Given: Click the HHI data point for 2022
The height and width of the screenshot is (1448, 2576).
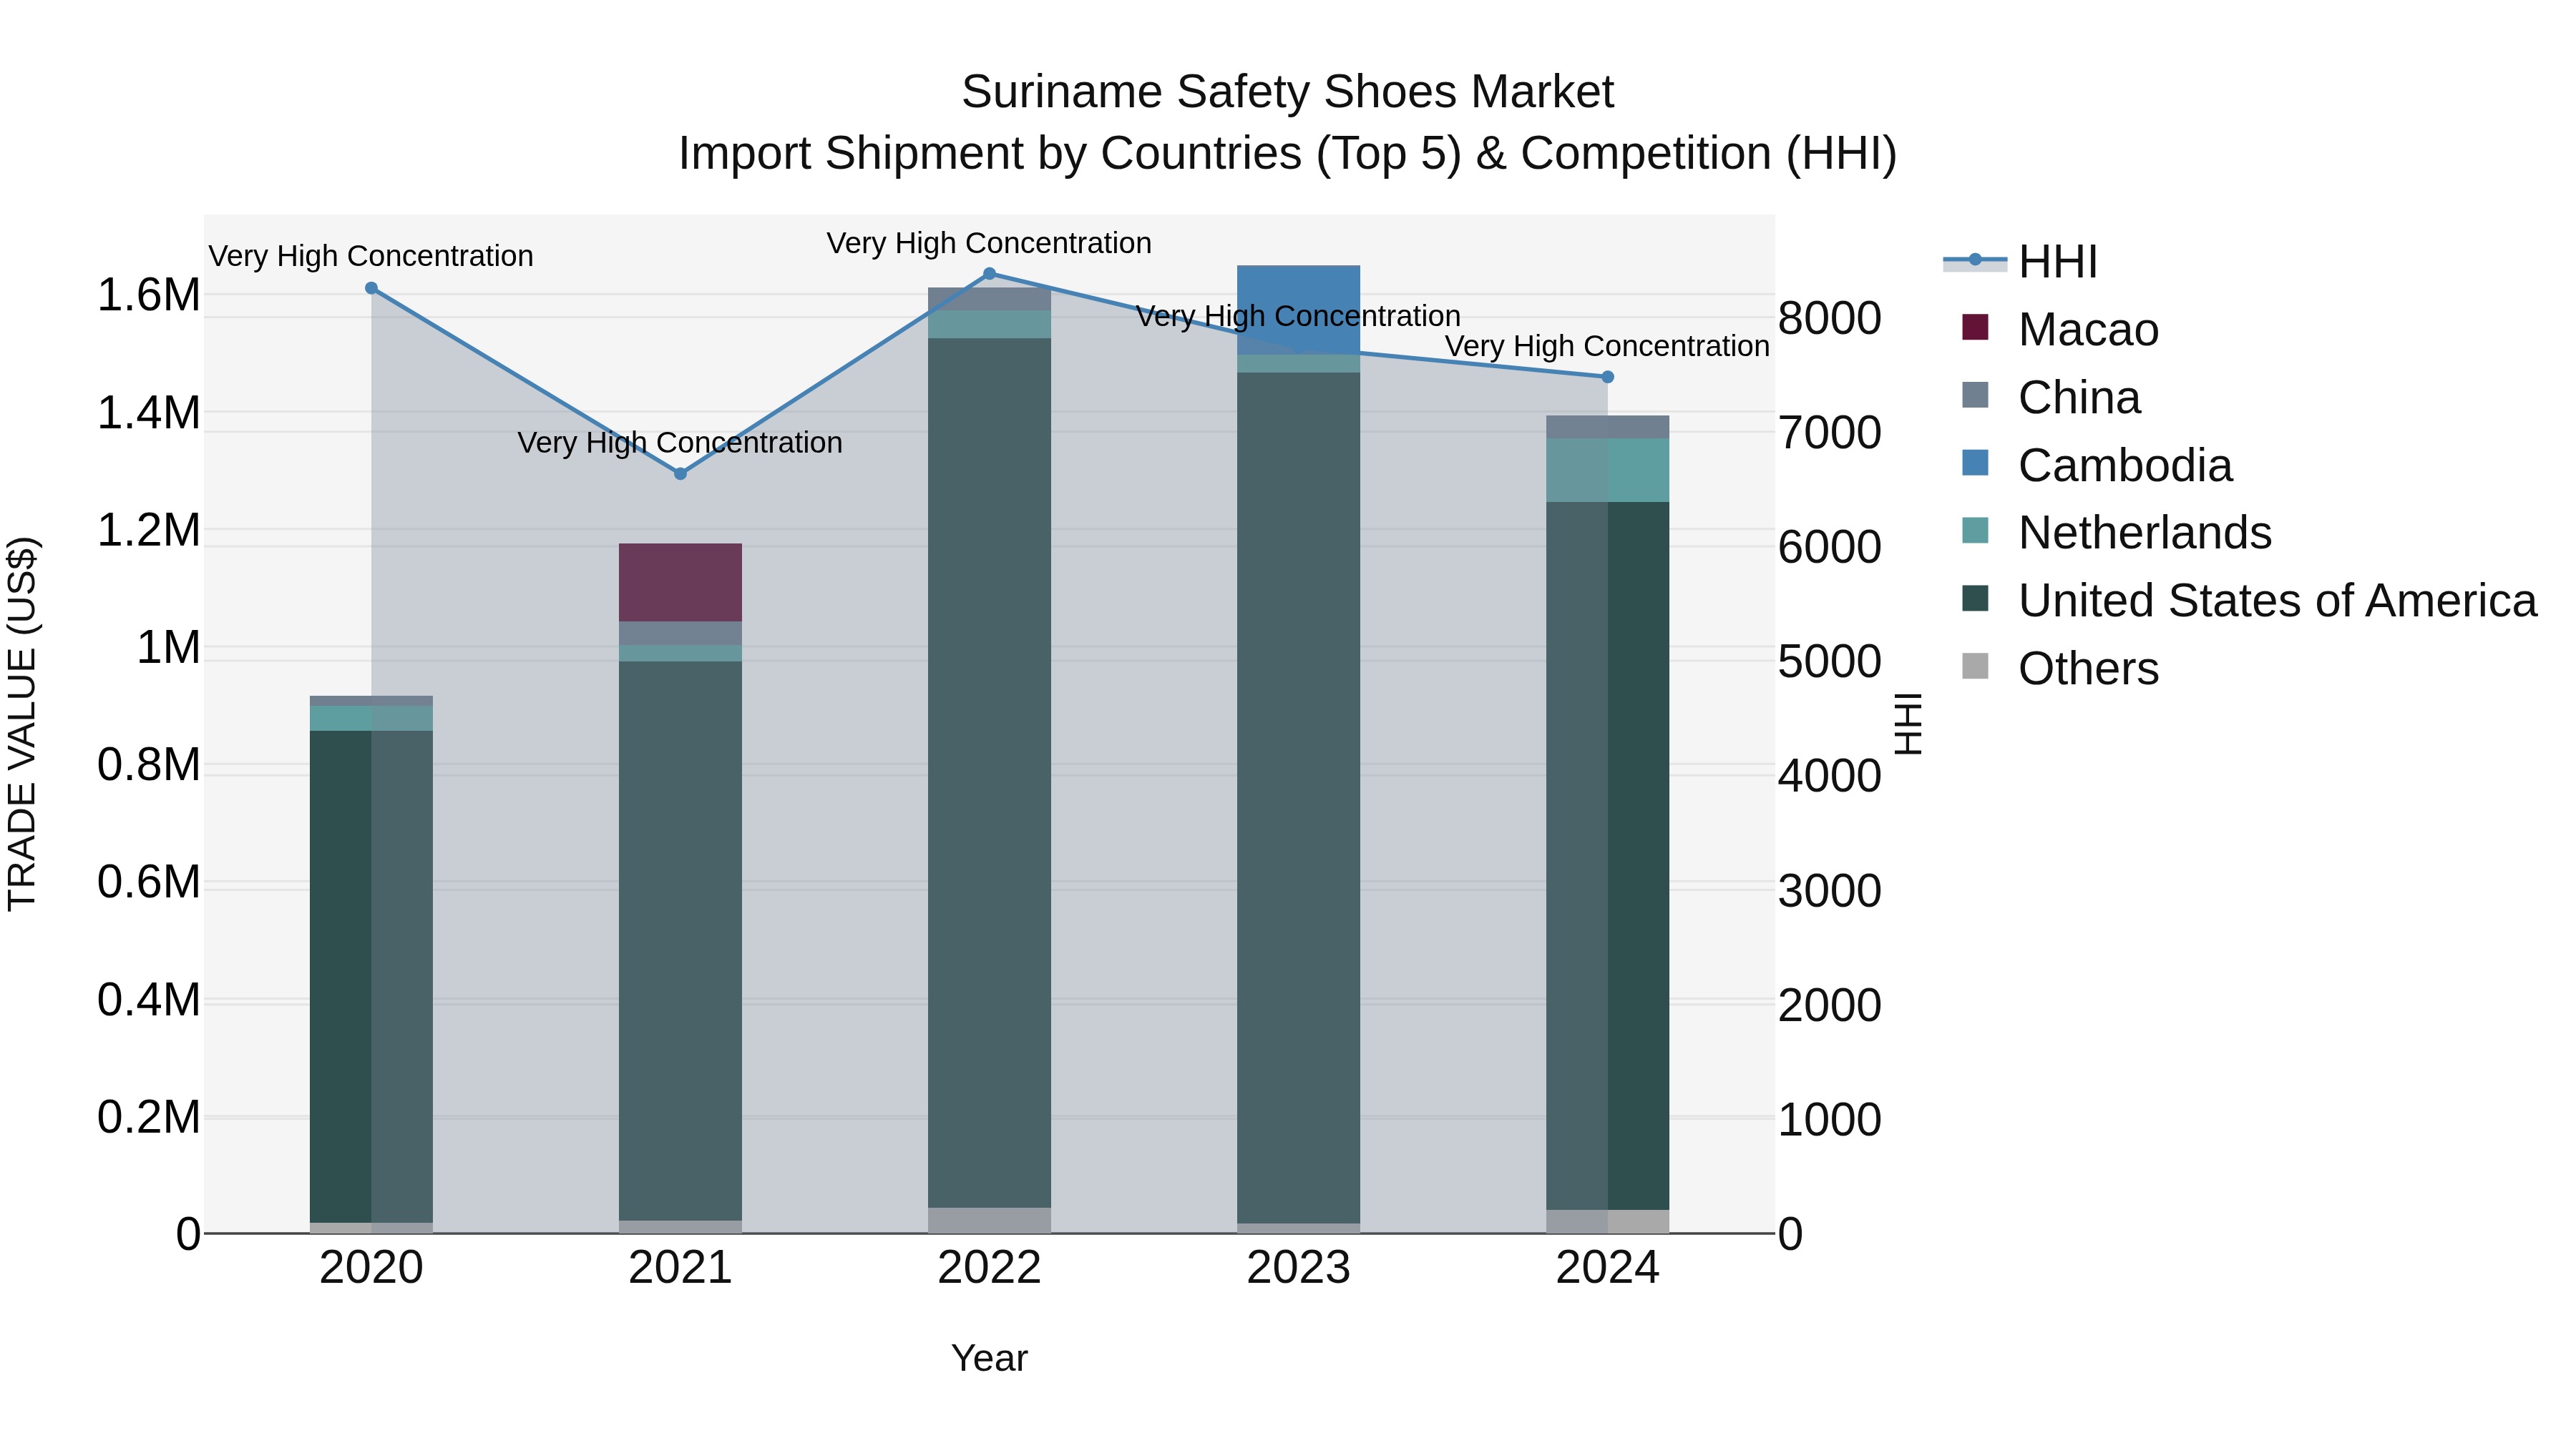Looking at the screenshot, I should coord(989,274).
